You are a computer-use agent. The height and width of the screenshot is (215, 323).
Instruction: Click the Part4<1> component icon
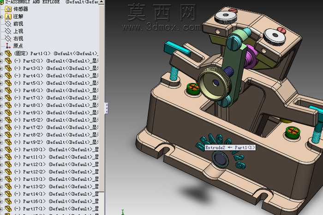(x=8, y=76)
